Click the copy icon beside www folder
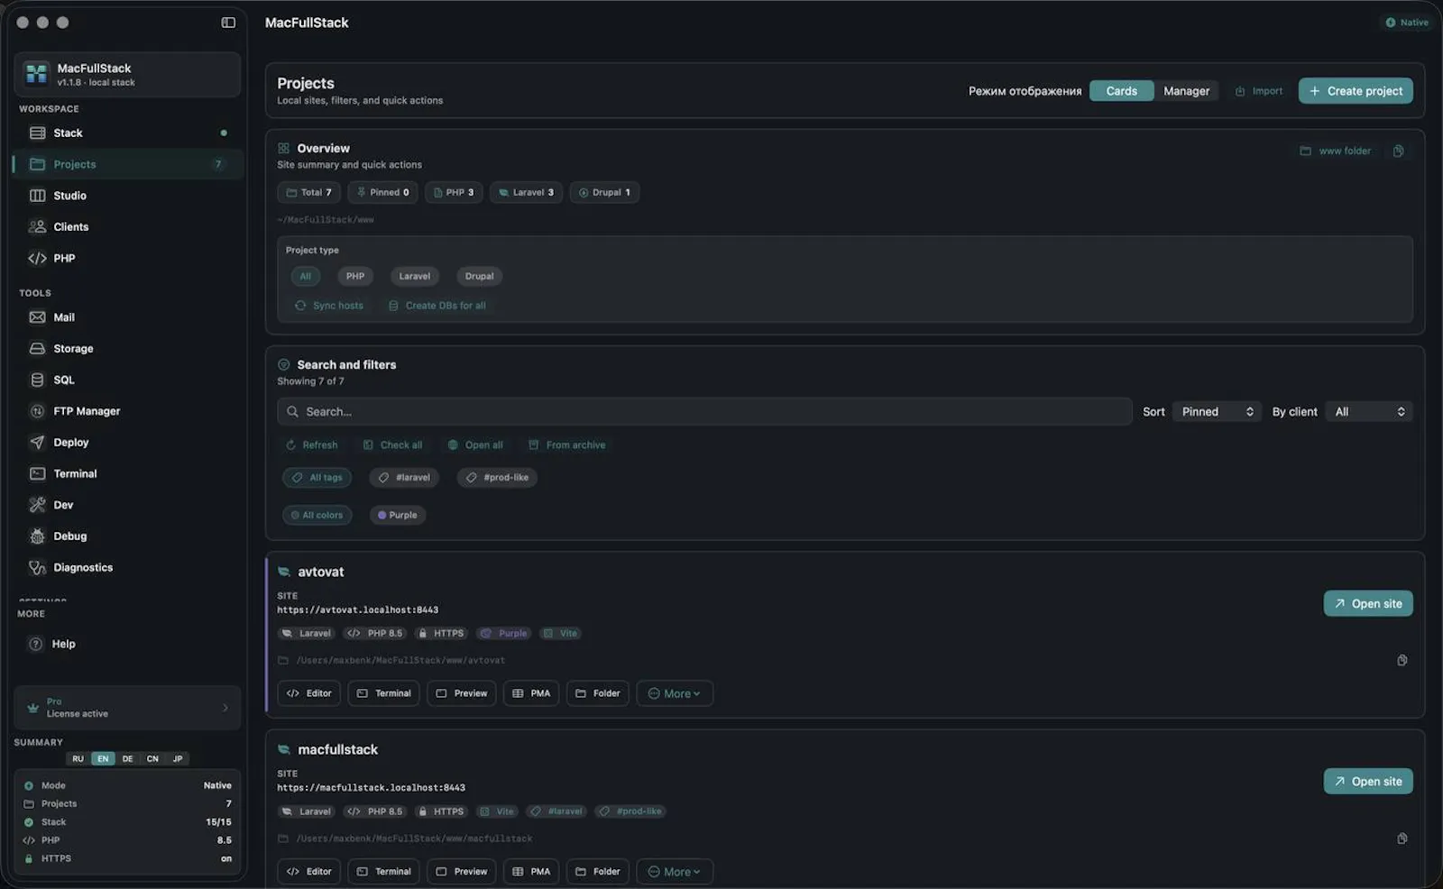 coord(1398,151)
